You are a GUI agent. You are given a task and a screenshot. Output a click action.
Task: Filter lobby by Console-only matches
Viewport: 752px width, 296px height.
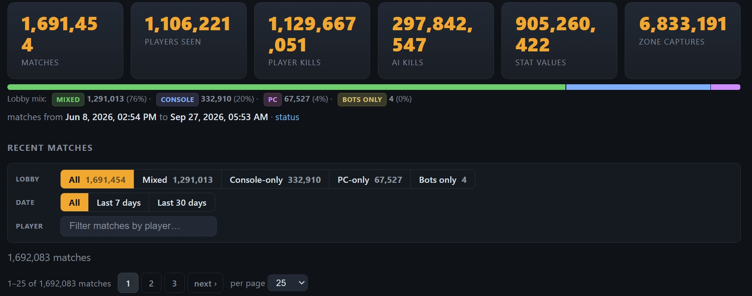[275, 179]
